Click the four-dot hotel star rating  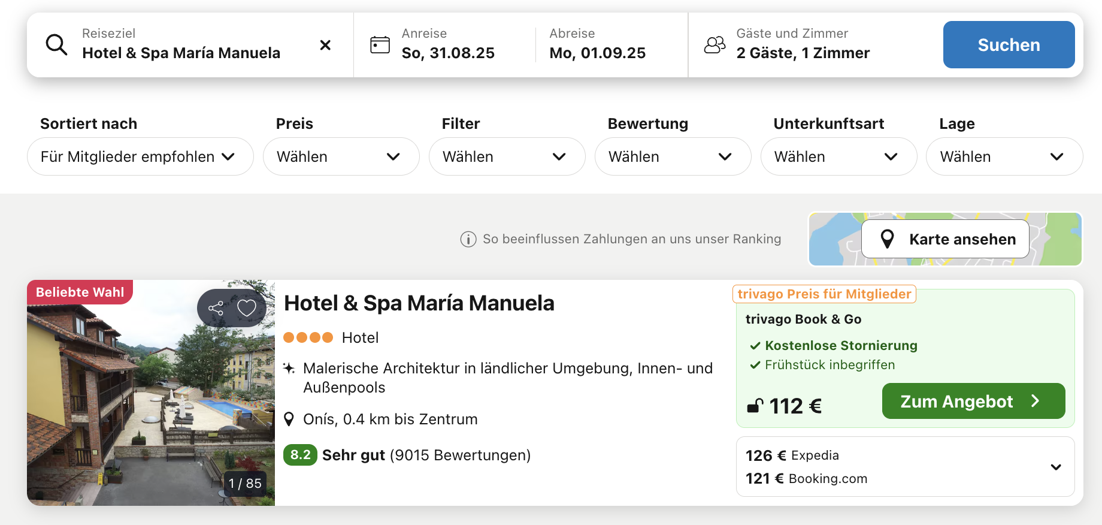coord(308,337)
